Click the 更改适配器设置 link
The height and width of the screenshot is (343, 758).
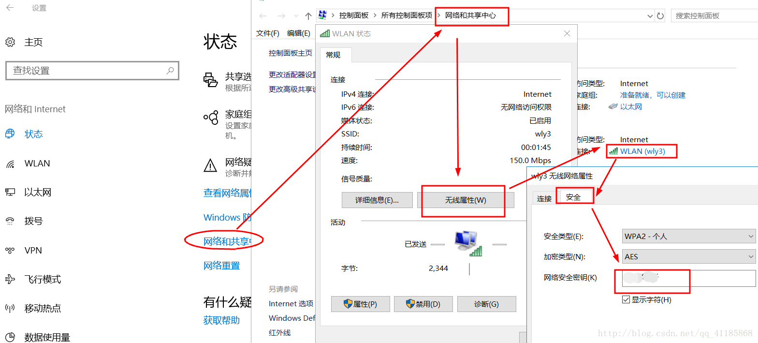(x=292, y=75)
